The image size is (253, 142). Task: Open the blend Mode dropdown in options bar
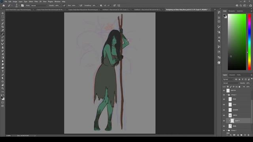coord(39,6)
